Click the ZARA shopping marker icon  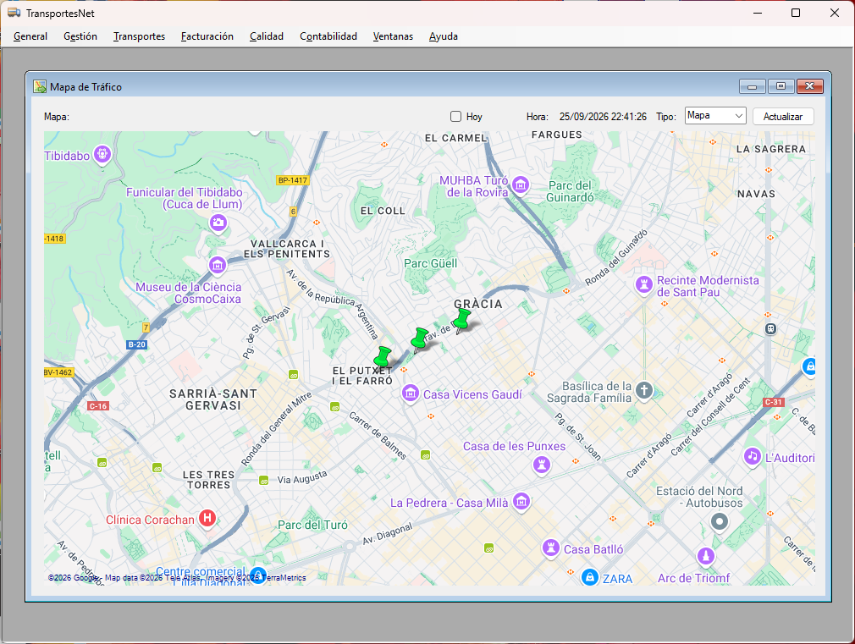click(589, 577)
